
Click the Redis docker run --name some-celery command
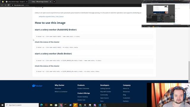pos(69,61)
